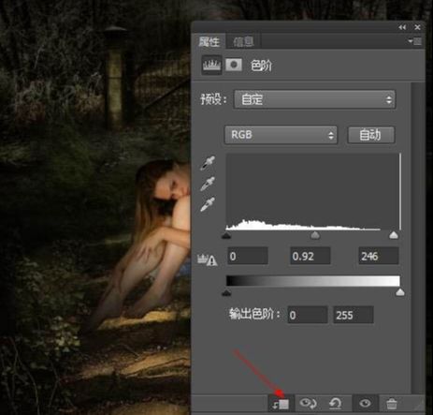Click the Levels adjustment histogram icon
433x415 pixels.
coord(212,65)
